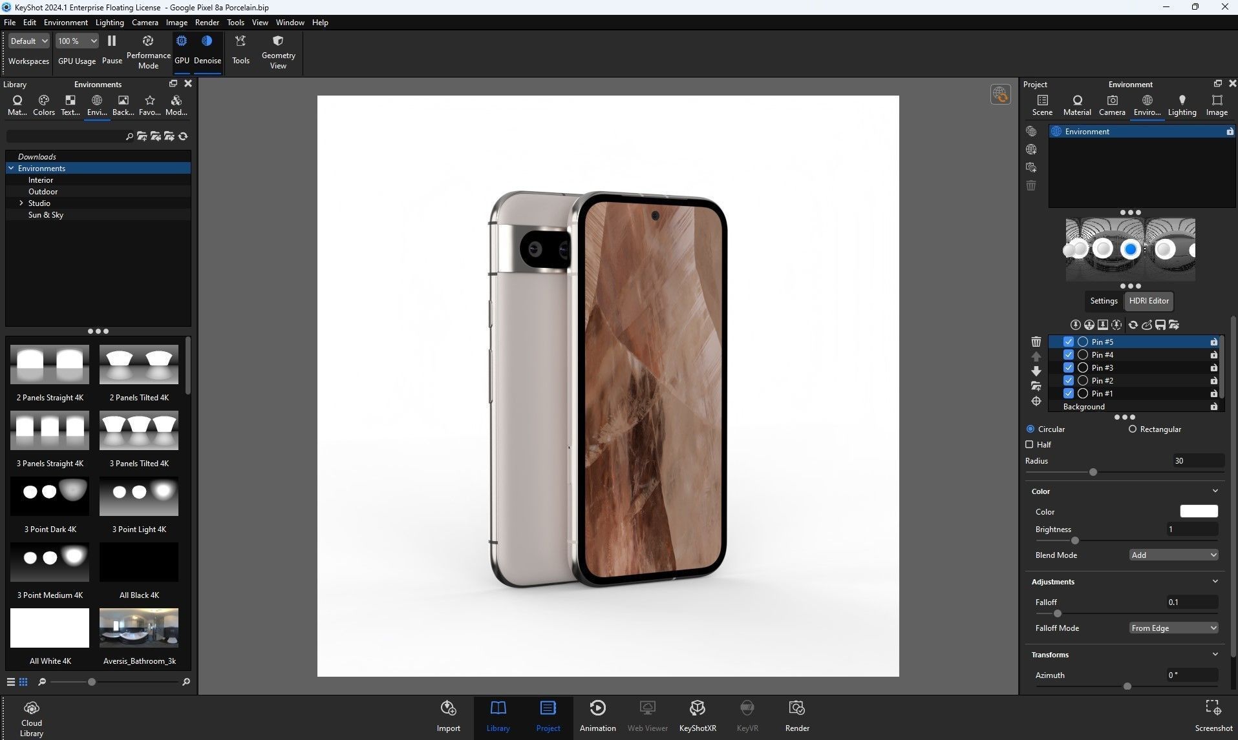
Task: Open the Workspaces Default dropdown
Action: tap(29, 41)
